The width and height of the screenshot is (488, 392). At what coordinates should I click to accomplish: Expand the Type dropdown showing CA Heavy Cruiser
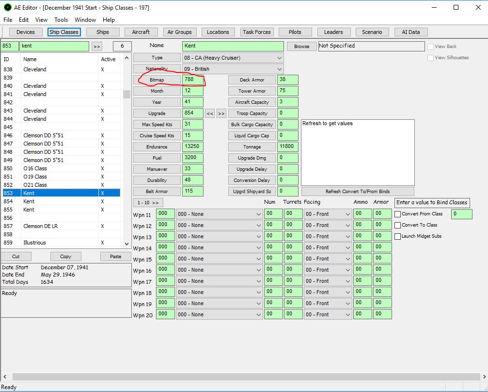coord(233,58)
